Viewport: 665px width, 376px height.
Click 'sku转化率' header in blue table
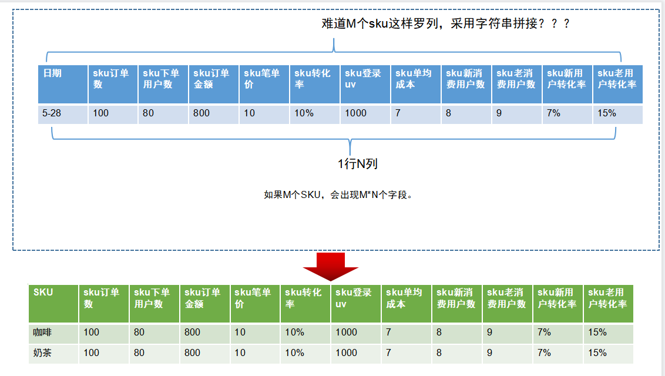[x=314, y=84]
